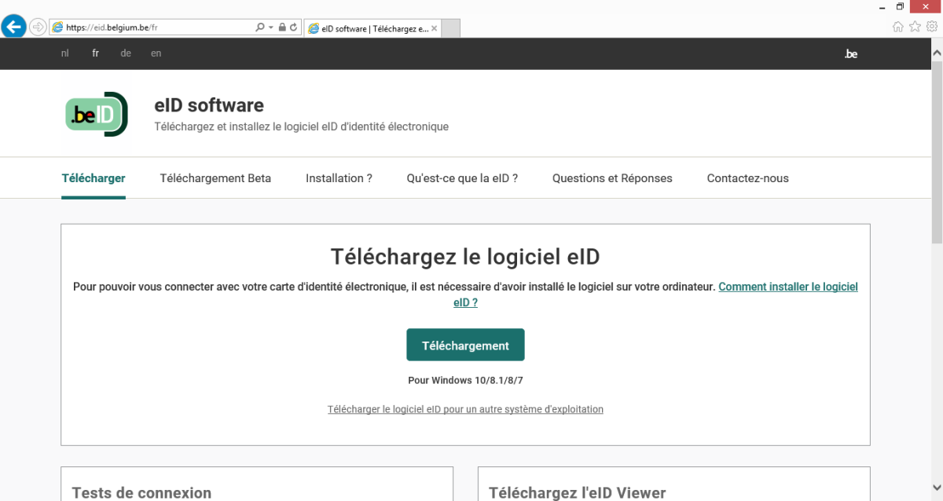943x501 pixels.
Task: Open the Contactez-nous menu item
Action: point(747,178)
